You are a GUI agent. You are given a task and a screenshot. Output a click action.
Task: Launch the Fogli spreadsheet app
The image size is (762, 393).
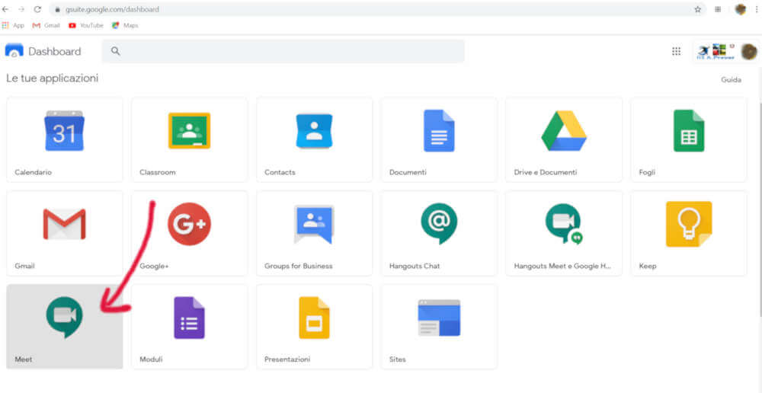pos(688,132)
